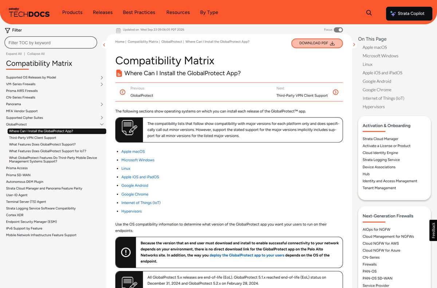Open Next page Third-Party VPN Client Support
The image size is (437, 288).
[302, 96]
